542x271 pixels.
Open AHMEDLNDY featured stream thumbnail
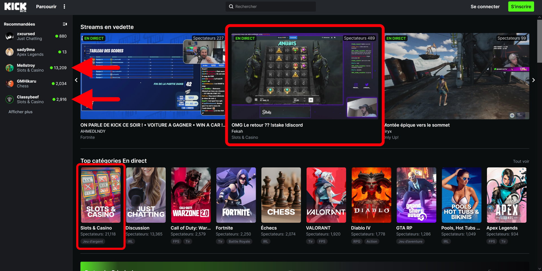point(153,76)
